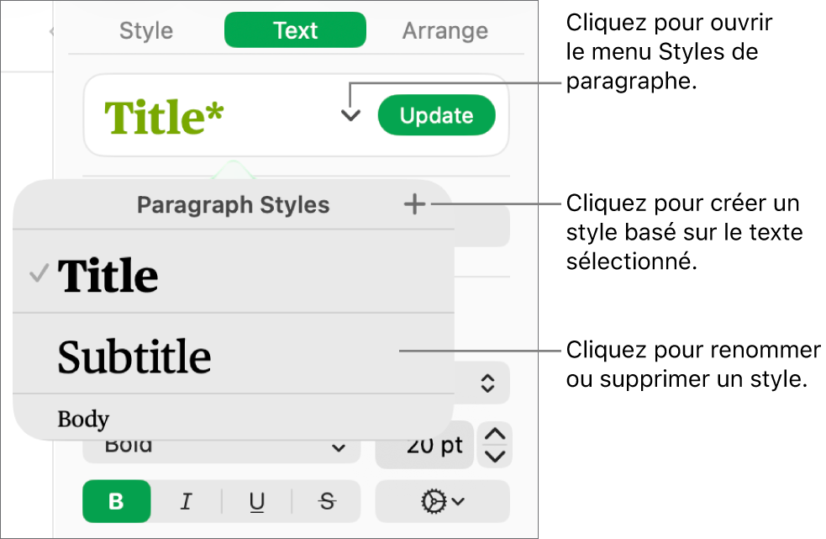Switch to the Style tab
Screen dimensions: 826x539
tap(145, 30)
